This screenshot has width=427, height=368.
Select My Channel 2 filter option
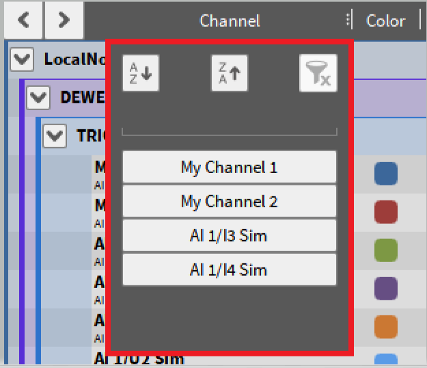[x=229, y=202]
